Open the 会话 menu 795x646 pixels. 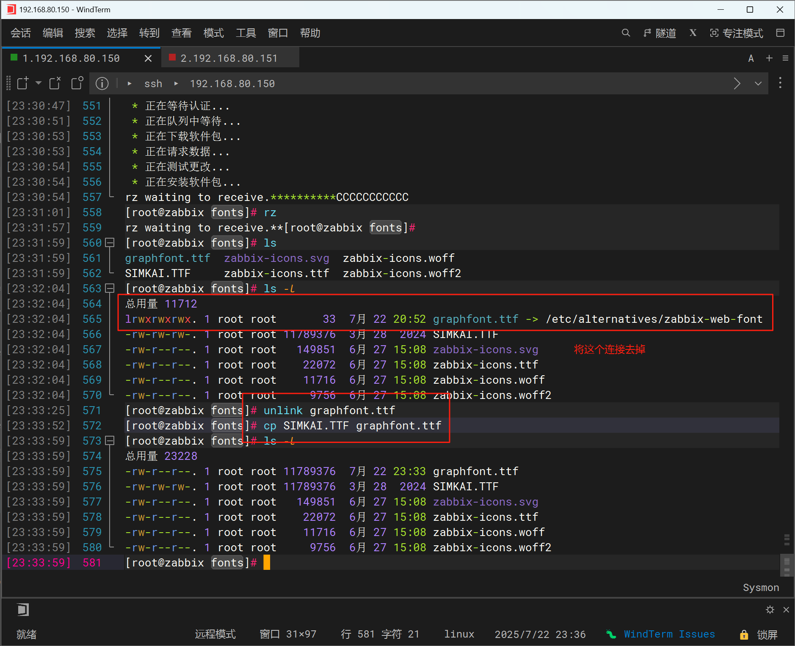point(21,33)
